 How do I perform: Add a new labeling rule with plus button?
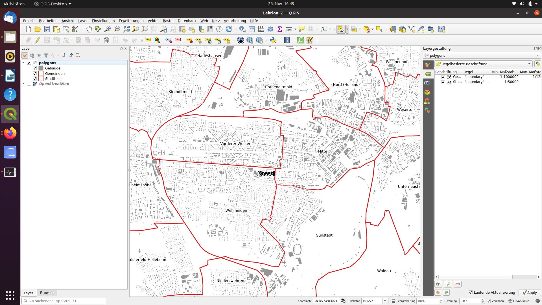click(438, 284)
